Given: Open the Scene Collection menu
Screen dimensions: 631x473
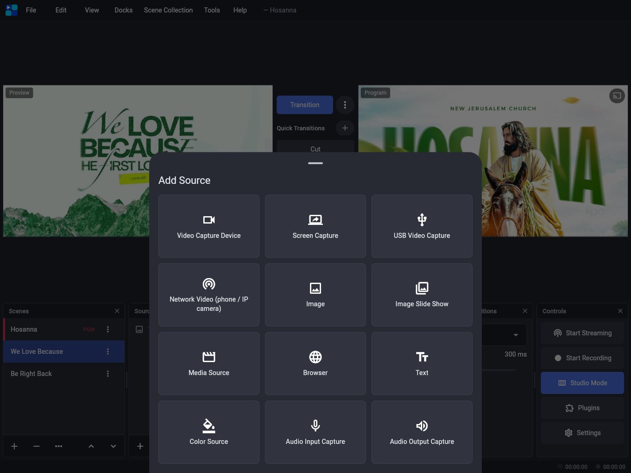Looking at the screenshot, I should coord(168,10).
